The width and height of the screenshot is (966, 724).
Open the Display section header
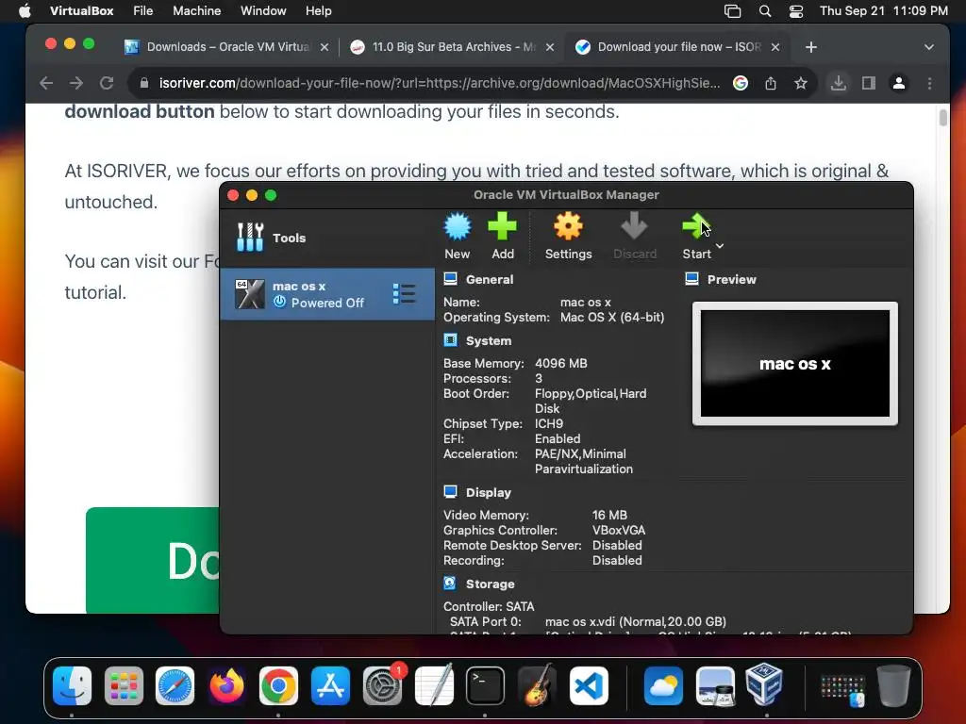pos(489,492)
